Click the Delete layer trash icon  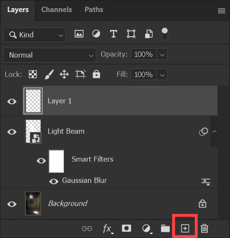coord(204,228)
